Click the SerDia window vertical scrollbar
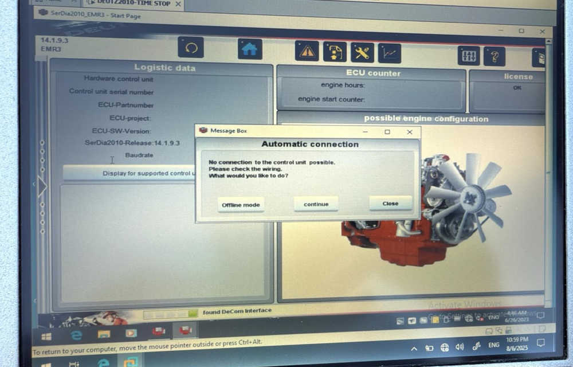This screenshot has height=367, width=573. coord(547,172)
